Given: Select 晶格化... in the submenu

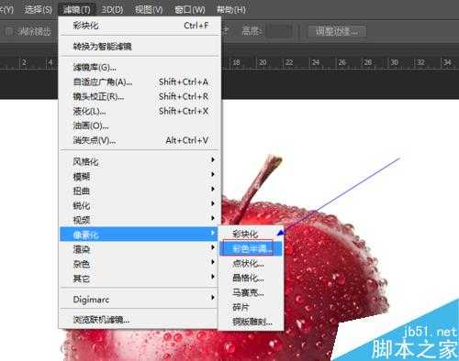Looking at the screenshot, I should (x=251, y=279).
